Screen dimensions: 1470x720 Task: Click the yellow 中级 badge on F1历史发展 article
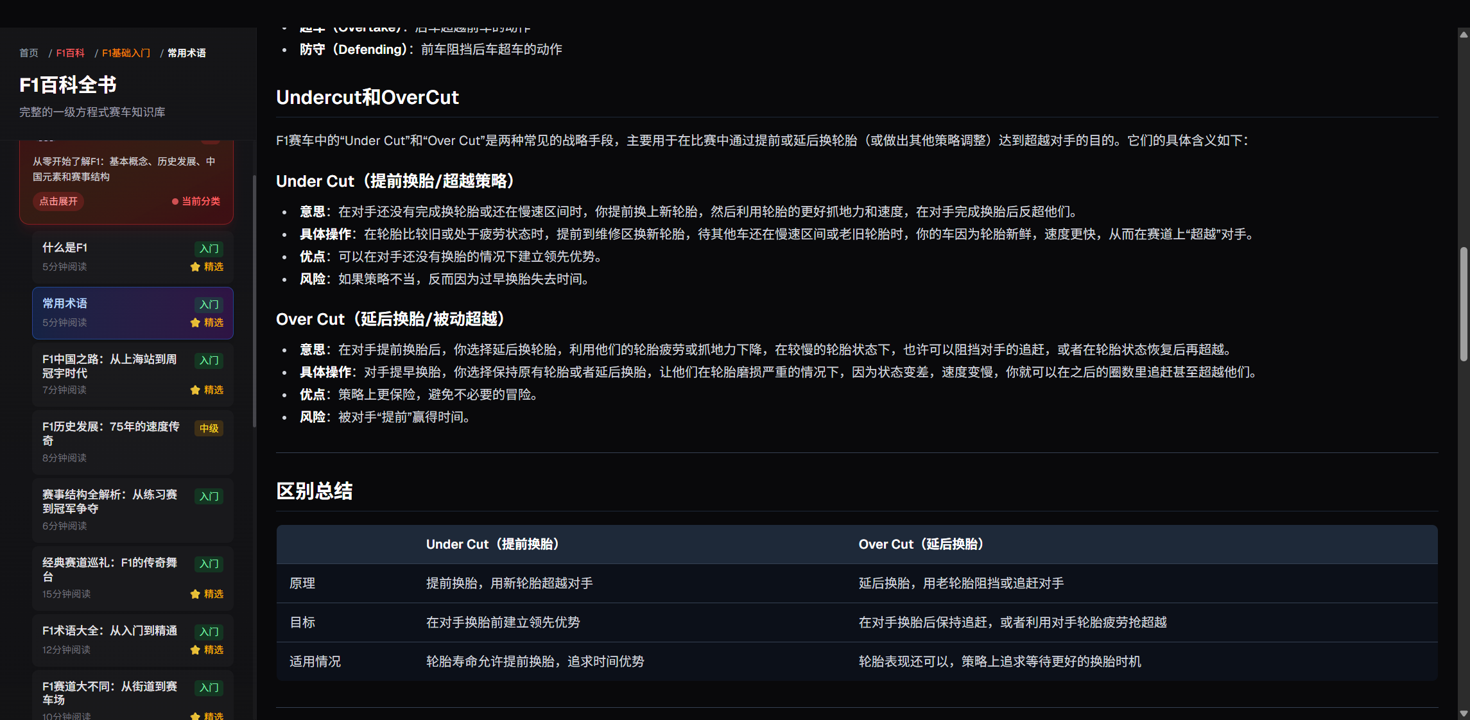[x=209, y=428]
